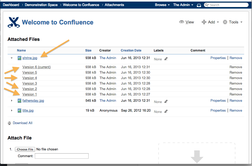Click the title.jpg image file icon

pyautogui.click(x=19, y=111)
